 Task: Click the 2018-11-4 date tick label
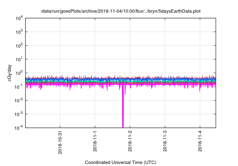tap(200, 141)
